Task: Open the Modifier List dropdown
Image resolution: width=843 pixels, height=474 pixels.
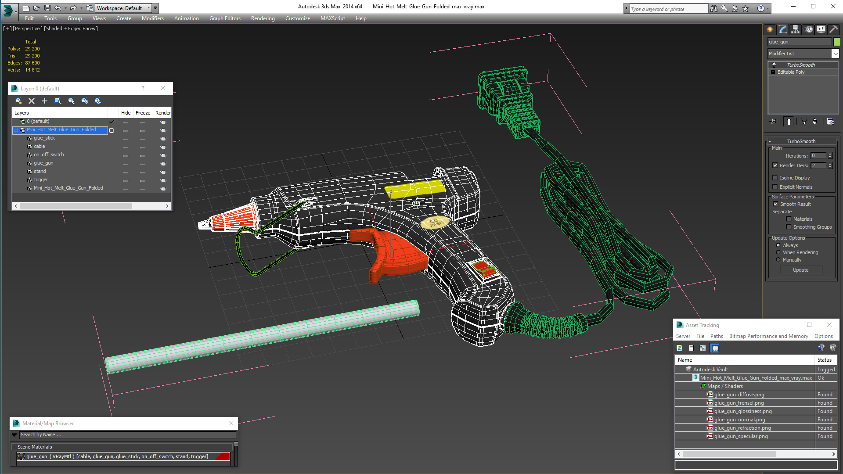Action: pyautogui.click(x=835, y=54)
